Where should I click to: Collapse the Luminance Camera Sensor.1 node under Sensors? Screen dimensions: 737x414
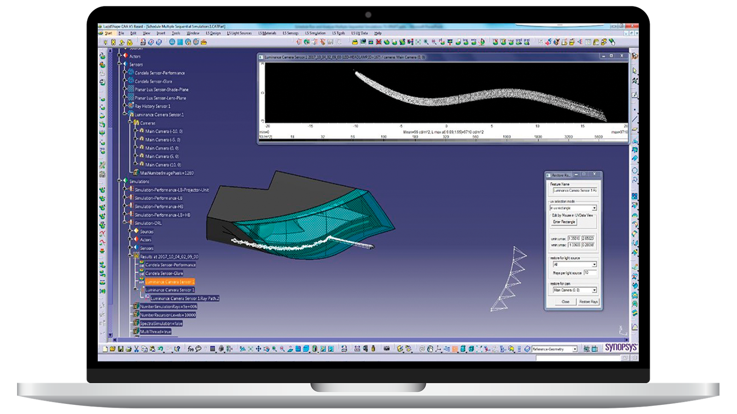(x=125, y=115)
